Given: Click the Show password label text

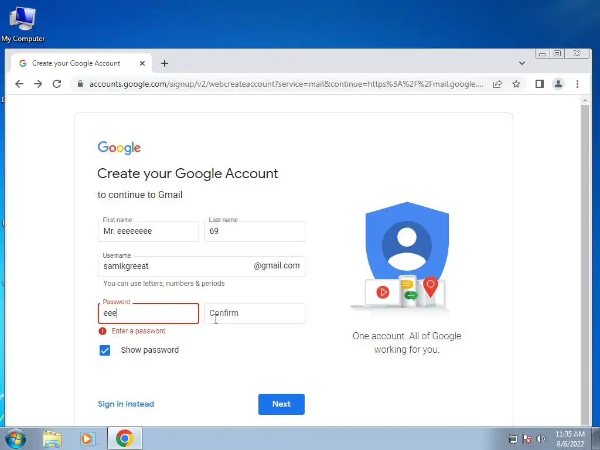Looking at the screenshot, I should point(149,350).
